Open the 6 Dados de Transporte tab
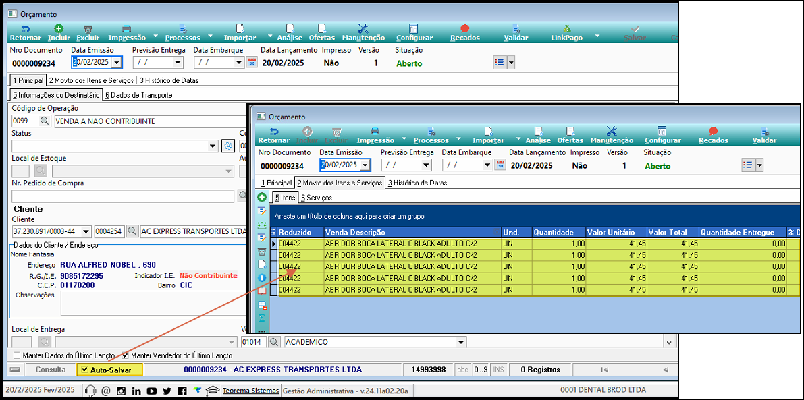804x400 pixels. click(138, 95)
